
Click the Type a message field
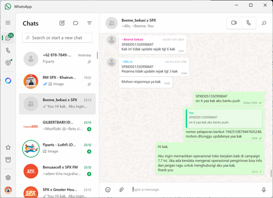[194, 190]
